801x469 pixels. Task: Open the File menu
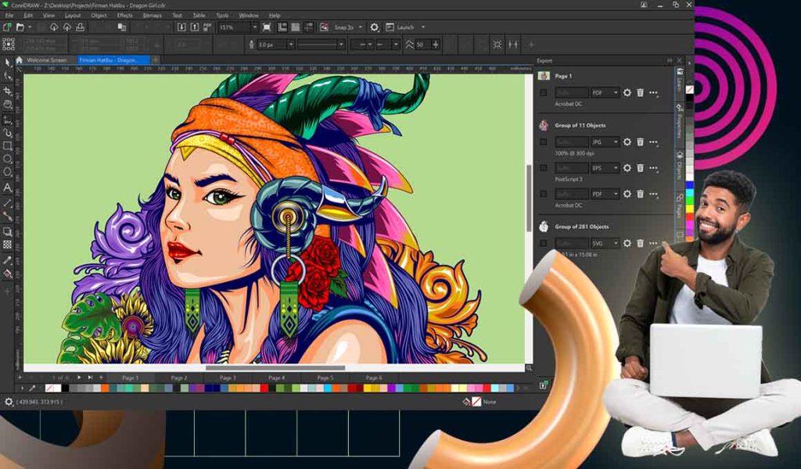pos(9,16)
